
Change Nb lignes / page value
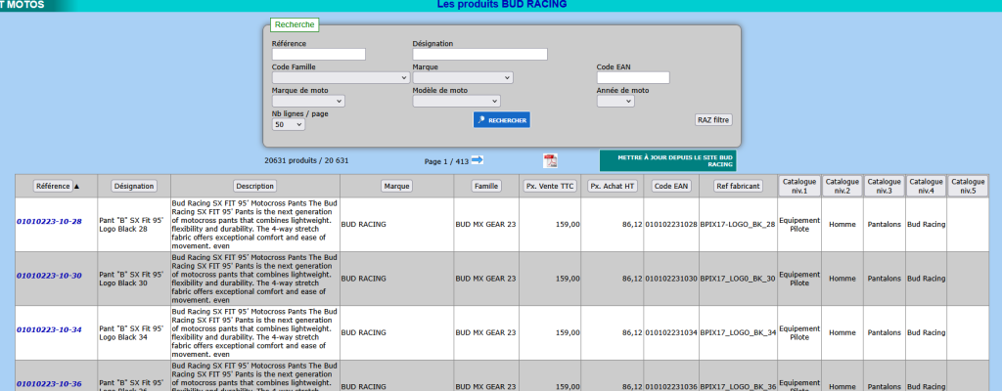289,124
